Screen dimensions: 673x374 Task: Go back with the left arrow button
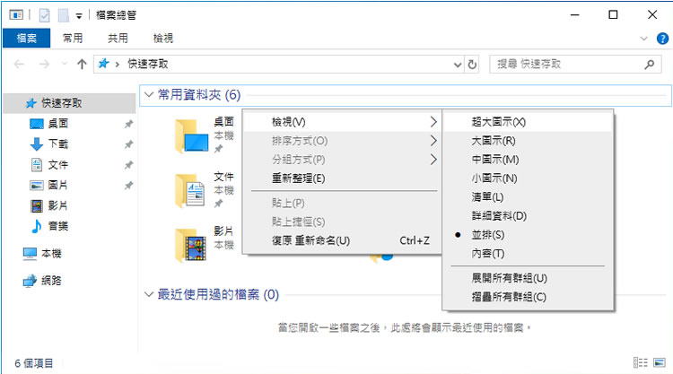(x=20, y=65)
